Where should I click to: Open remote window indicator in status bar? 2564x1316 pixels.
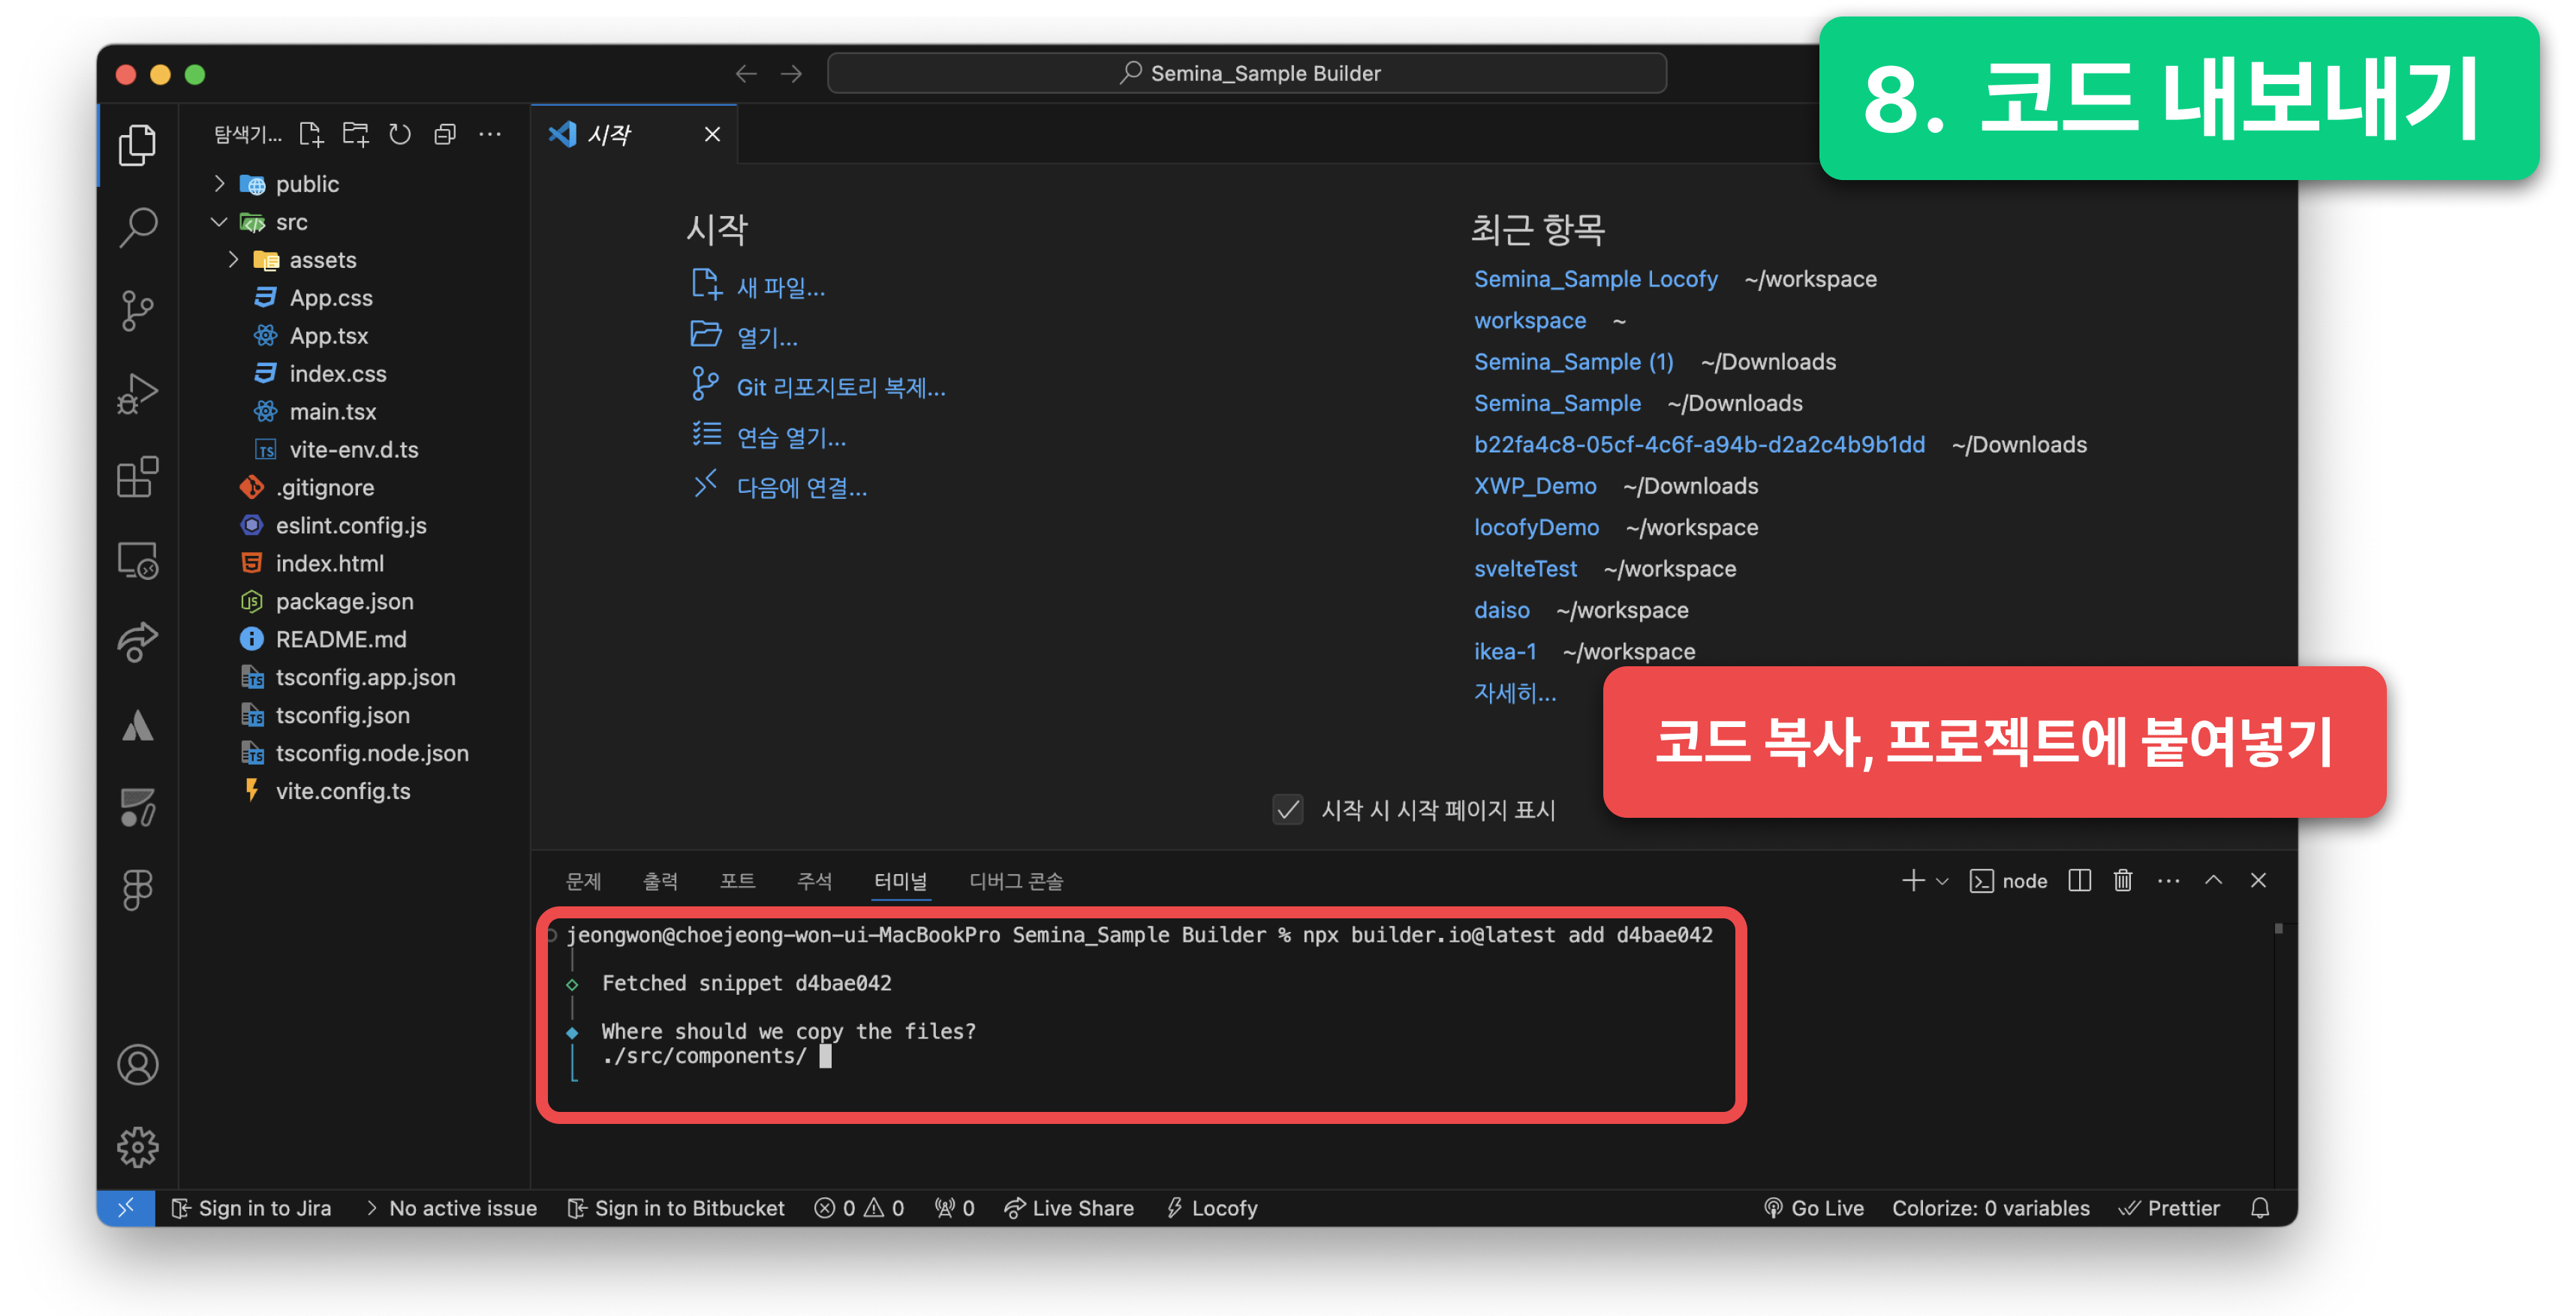tap(125, 1207)
